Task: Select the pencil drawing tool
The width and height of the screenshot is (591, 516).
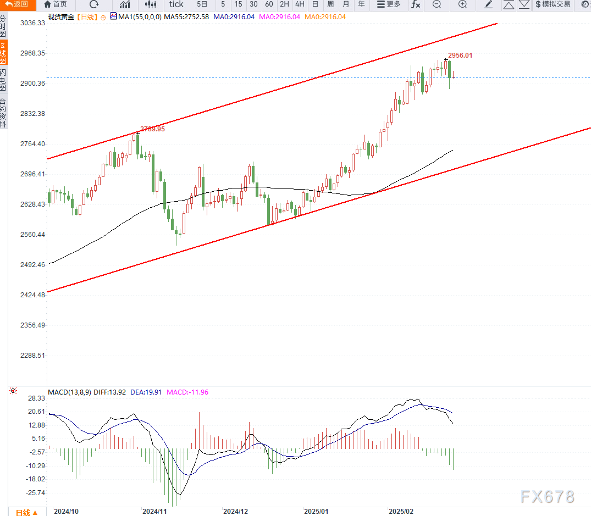Action: coord(488,4)
